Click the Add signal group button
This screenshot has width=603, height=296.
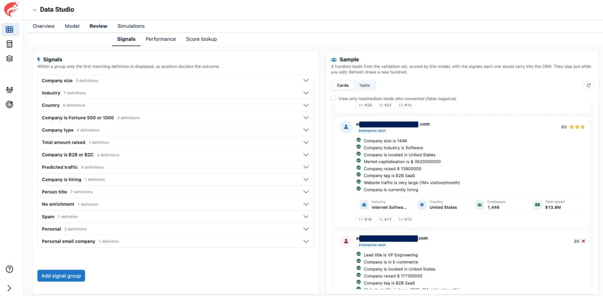[x=61, y=276]
